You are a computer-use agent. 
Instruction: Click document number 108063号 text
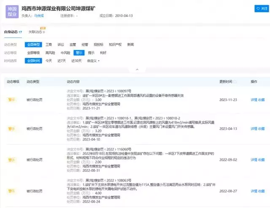point(124,181)
